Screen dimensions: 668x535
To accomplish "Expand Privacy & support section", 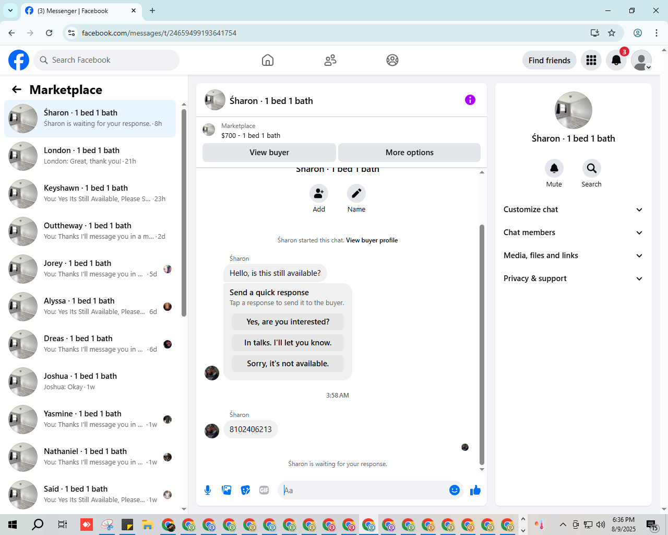I will [x=573, y=278].
